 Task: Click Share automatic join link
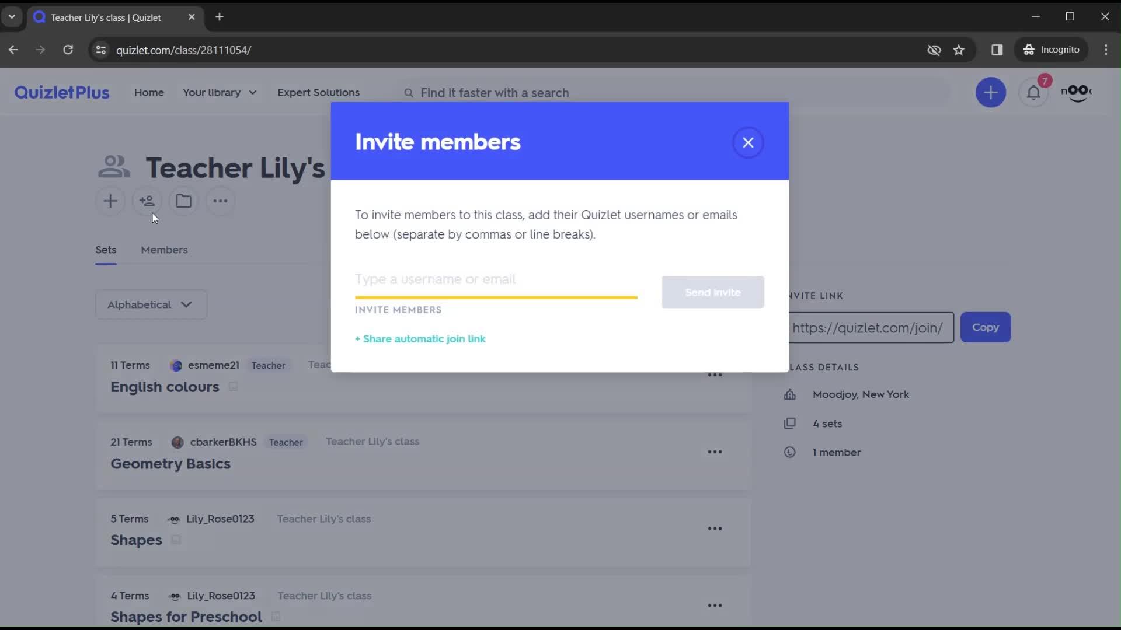tap(421, 338)
